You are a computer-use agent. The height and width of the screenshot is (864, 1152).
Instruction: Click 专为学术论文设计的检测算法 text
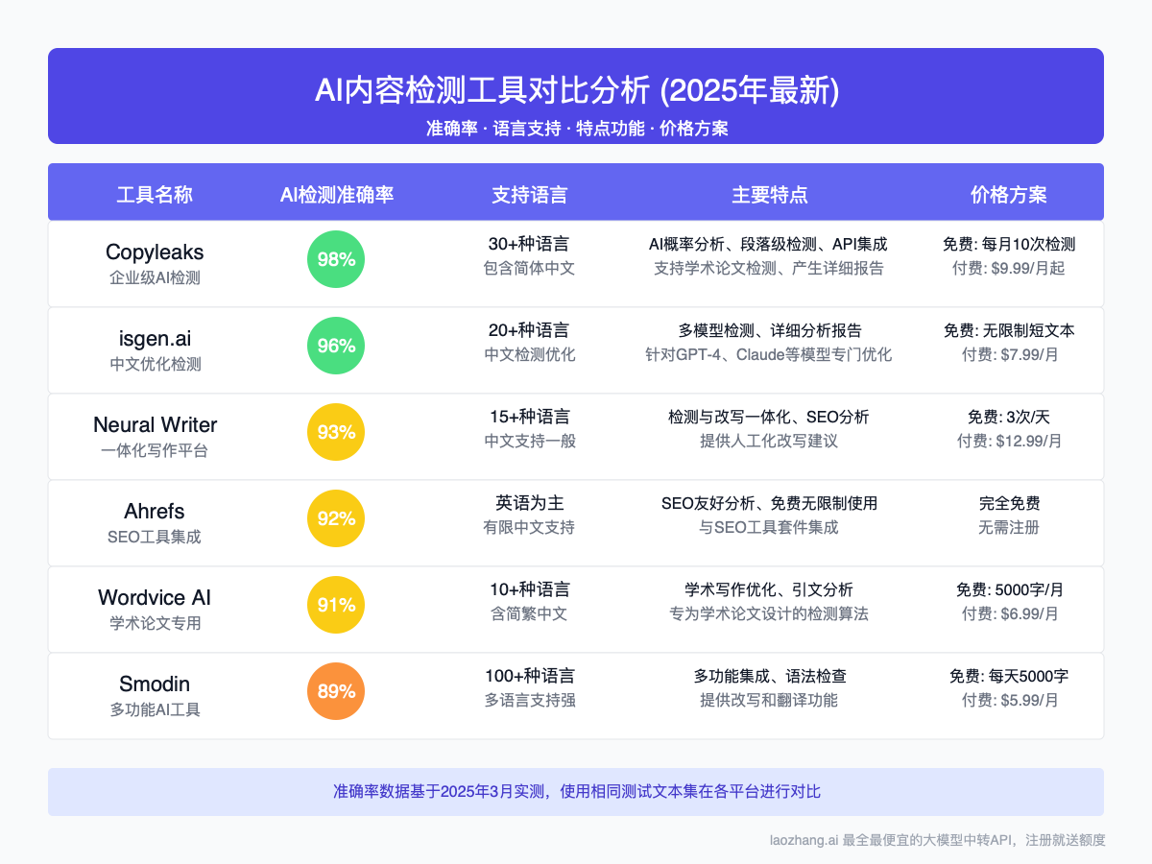pos(769,613)
